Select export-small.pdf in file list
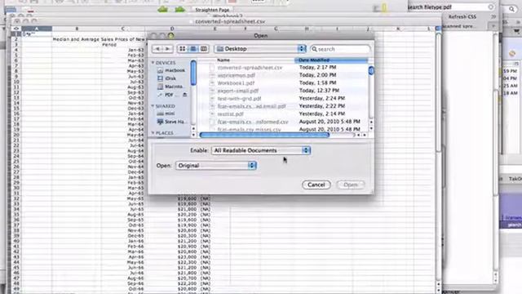The height and width of the screenshot is (294, 522). point(237,91)
